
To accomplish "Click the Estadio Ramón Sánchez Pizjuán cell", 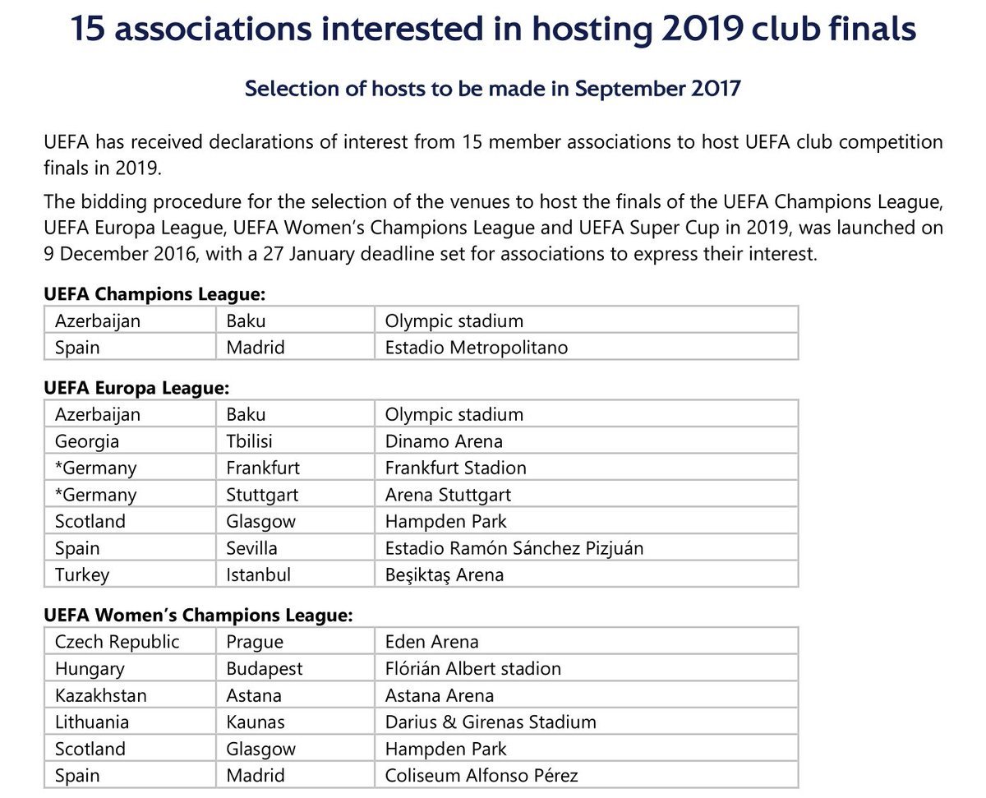I will pyautogui.click(x=587, y=547).
